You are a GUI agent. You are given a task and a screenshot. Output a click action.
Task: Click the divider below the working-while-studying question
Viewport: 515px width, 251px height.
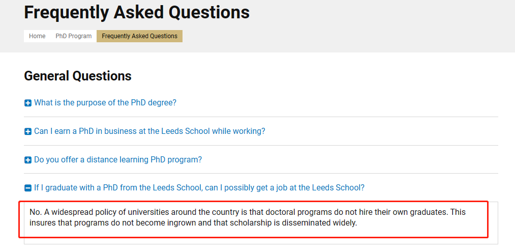261,146
